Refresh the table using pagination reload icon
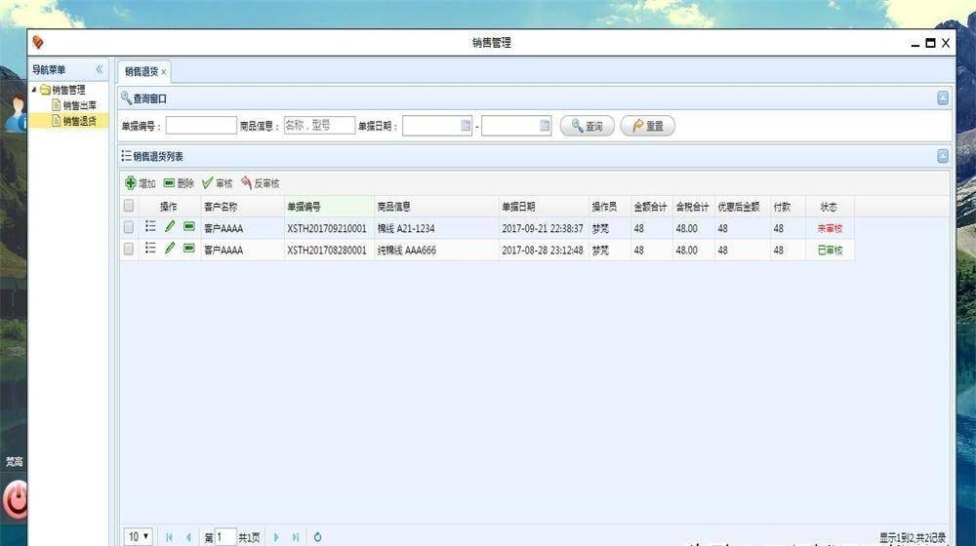The height and width of the screenshot is (546, 976). (317, 537)
